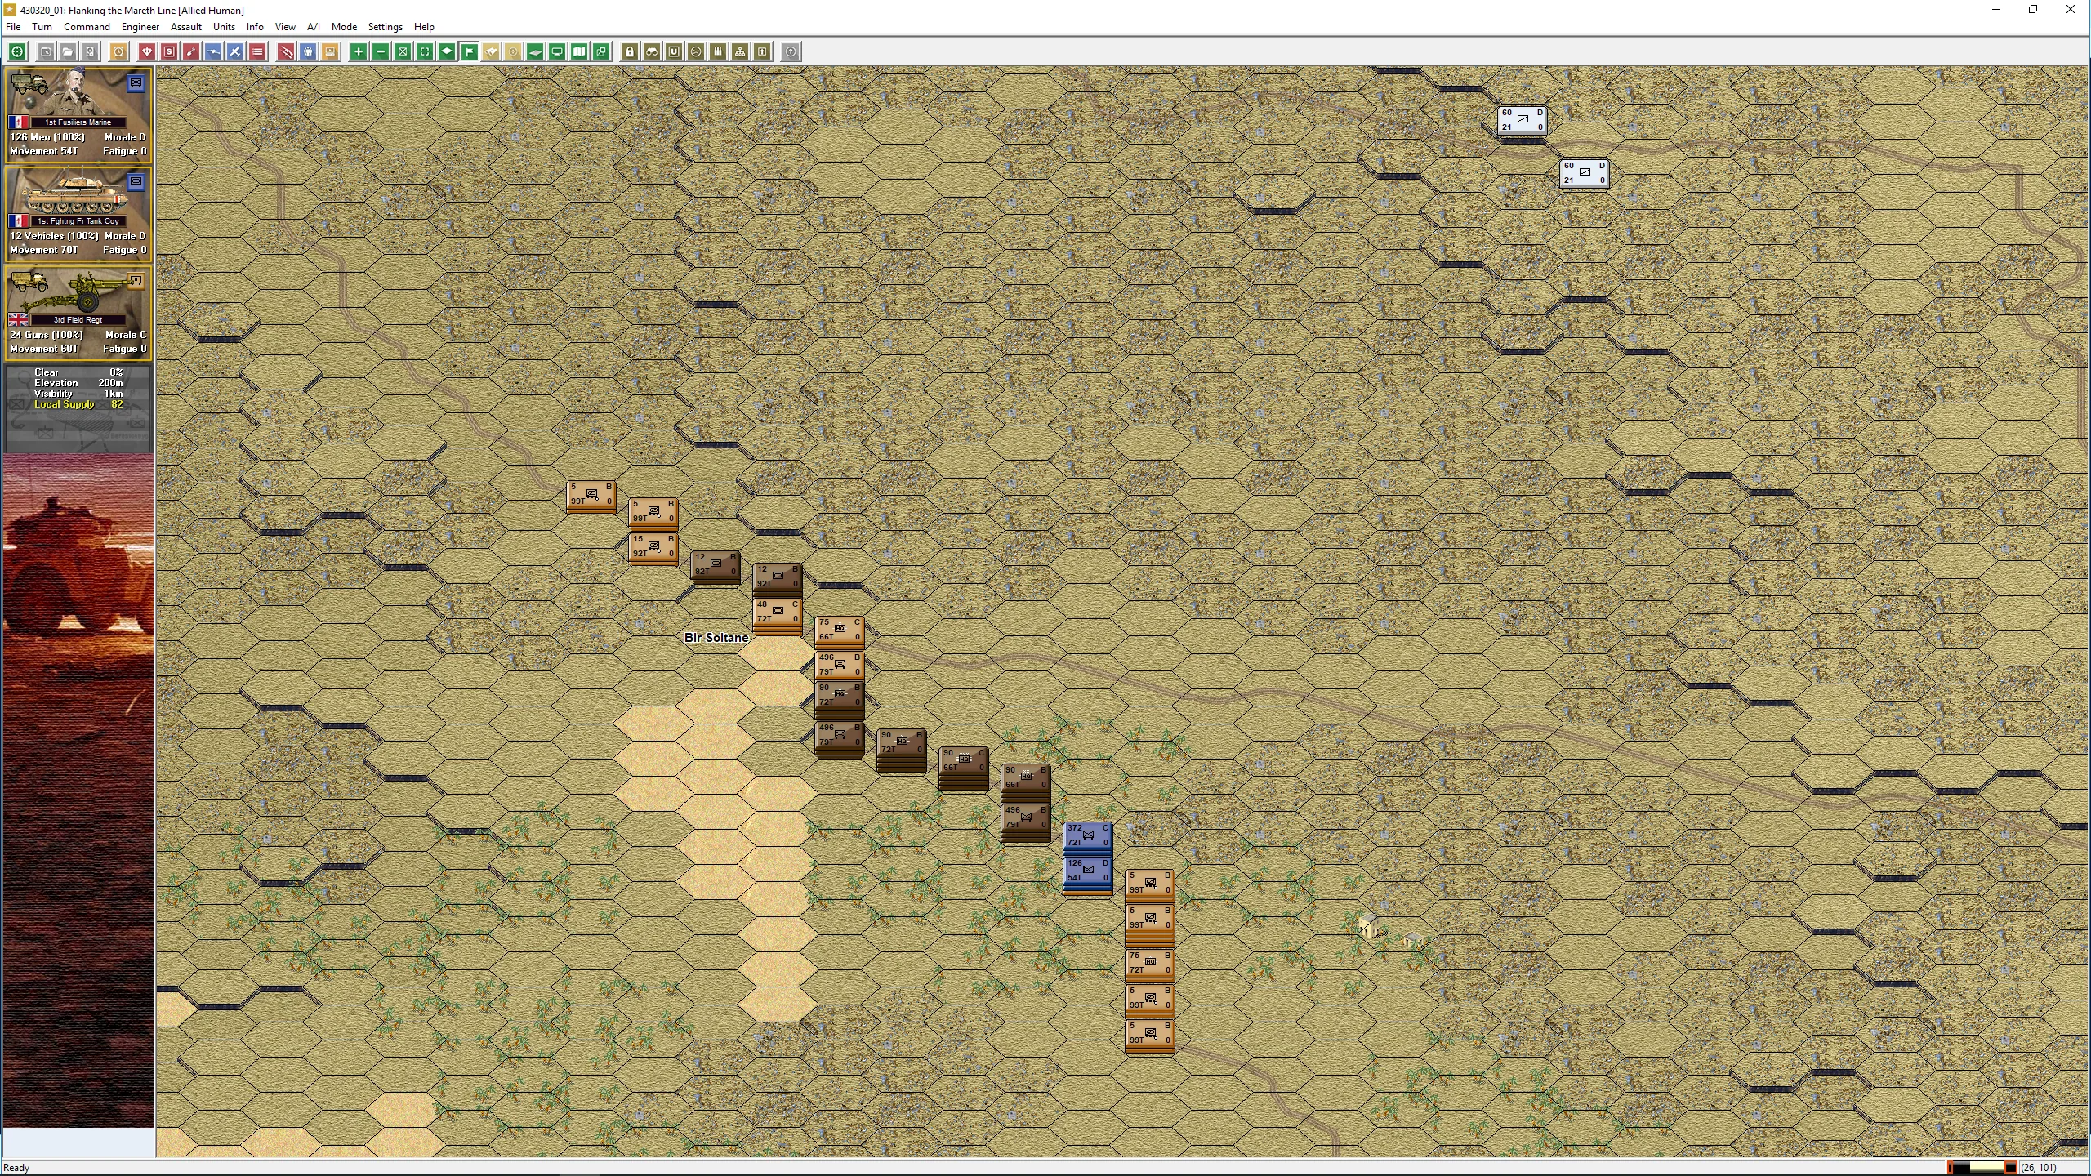The height and width of the screenshot is (1176, 2091).
Task: Click the organization chart toolbar icon
Action: [740, 51]
